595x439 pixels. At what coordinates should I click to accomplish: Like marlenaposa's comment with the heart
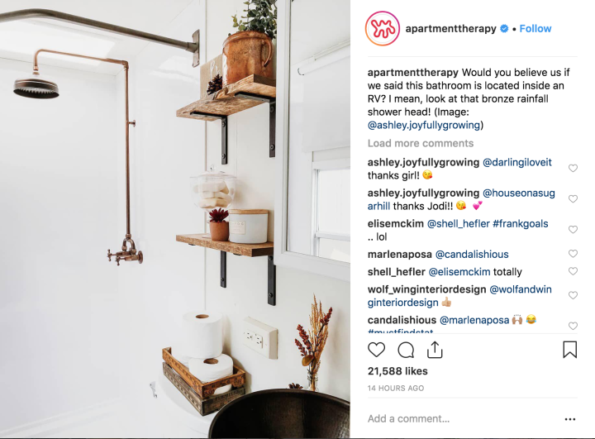pos(573,254)
